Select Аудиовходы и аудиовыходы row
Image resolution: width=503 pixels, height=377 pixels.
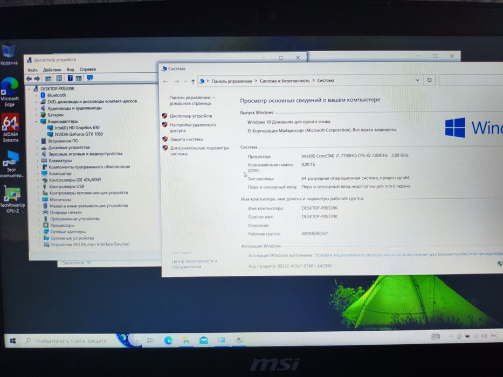(x=74, y=108)
